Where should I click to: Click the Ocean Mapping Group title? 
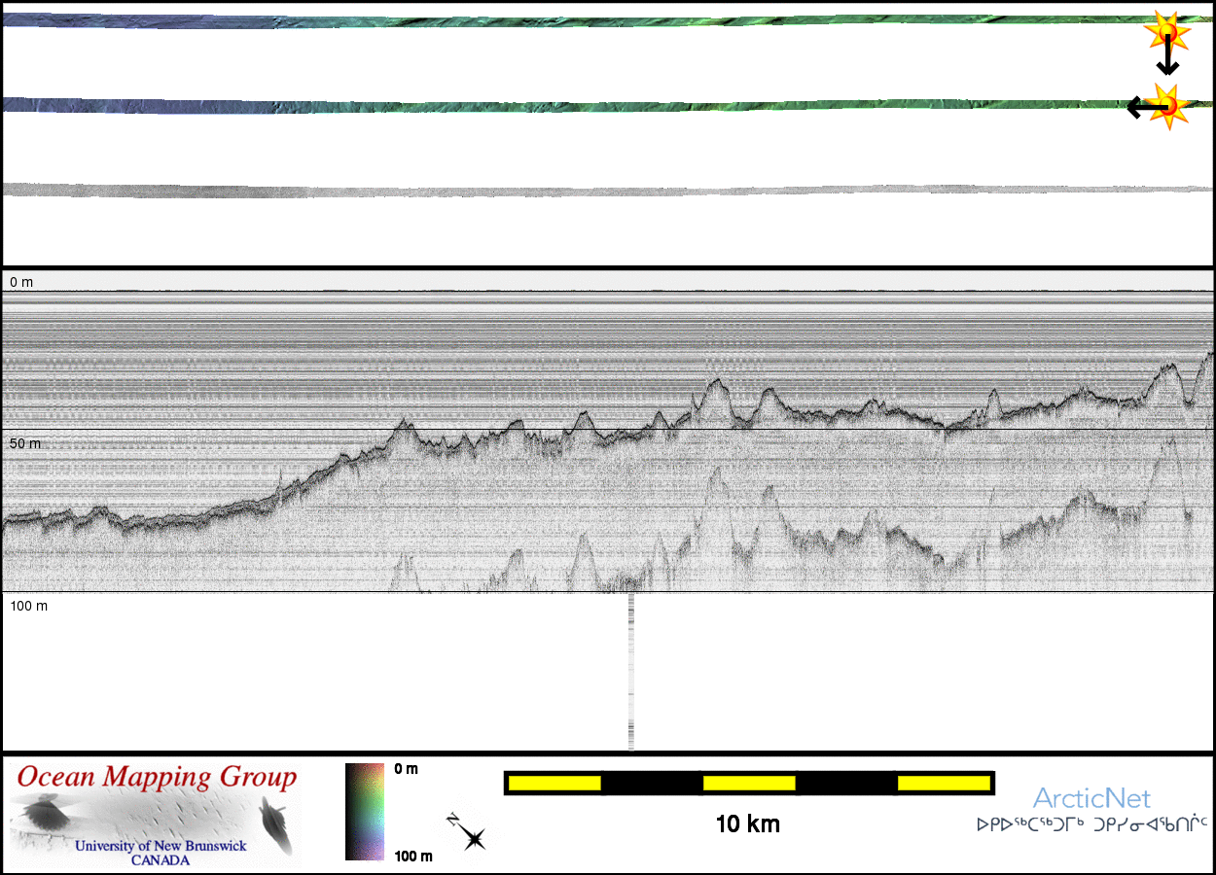coord(157,778)
